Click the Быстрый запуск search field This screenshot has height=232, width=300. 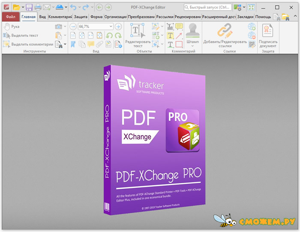point(208,7)
